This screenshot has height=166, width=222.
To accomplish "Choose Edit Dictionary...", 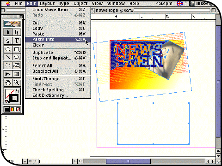I will (x=58, y=95).
